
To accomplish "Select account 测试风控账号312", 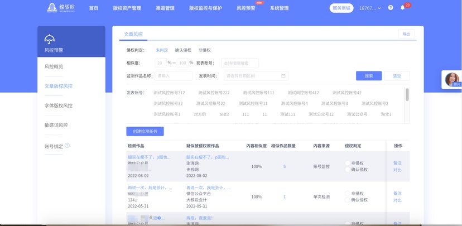I will pos(169,93).
